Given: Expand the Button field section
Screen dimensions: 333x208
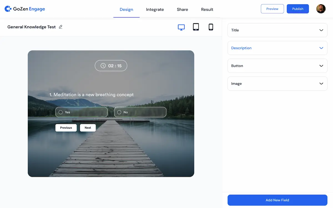Looking at the screenshot, I should (277, 66).
